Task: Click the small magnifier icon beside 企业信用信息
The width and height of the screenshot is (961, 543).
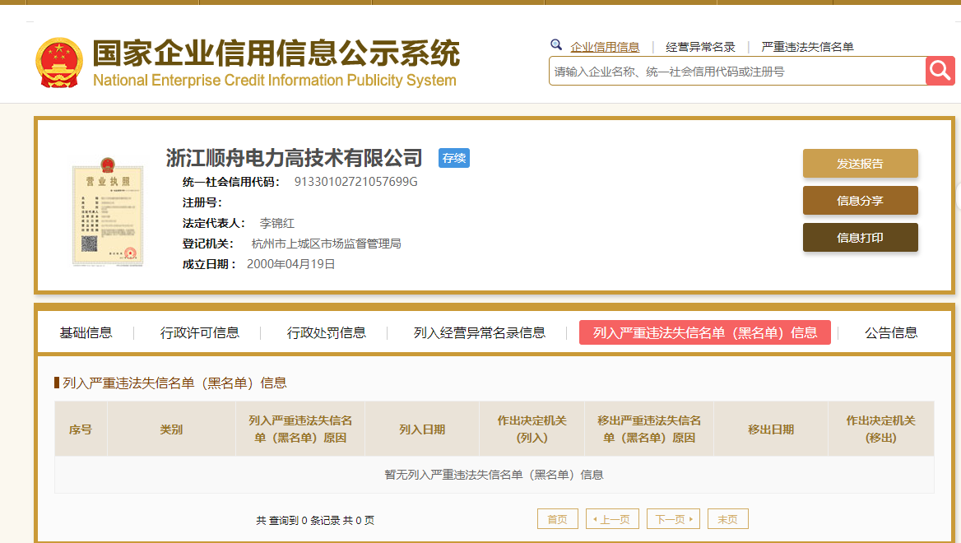Action: [556, 44]
